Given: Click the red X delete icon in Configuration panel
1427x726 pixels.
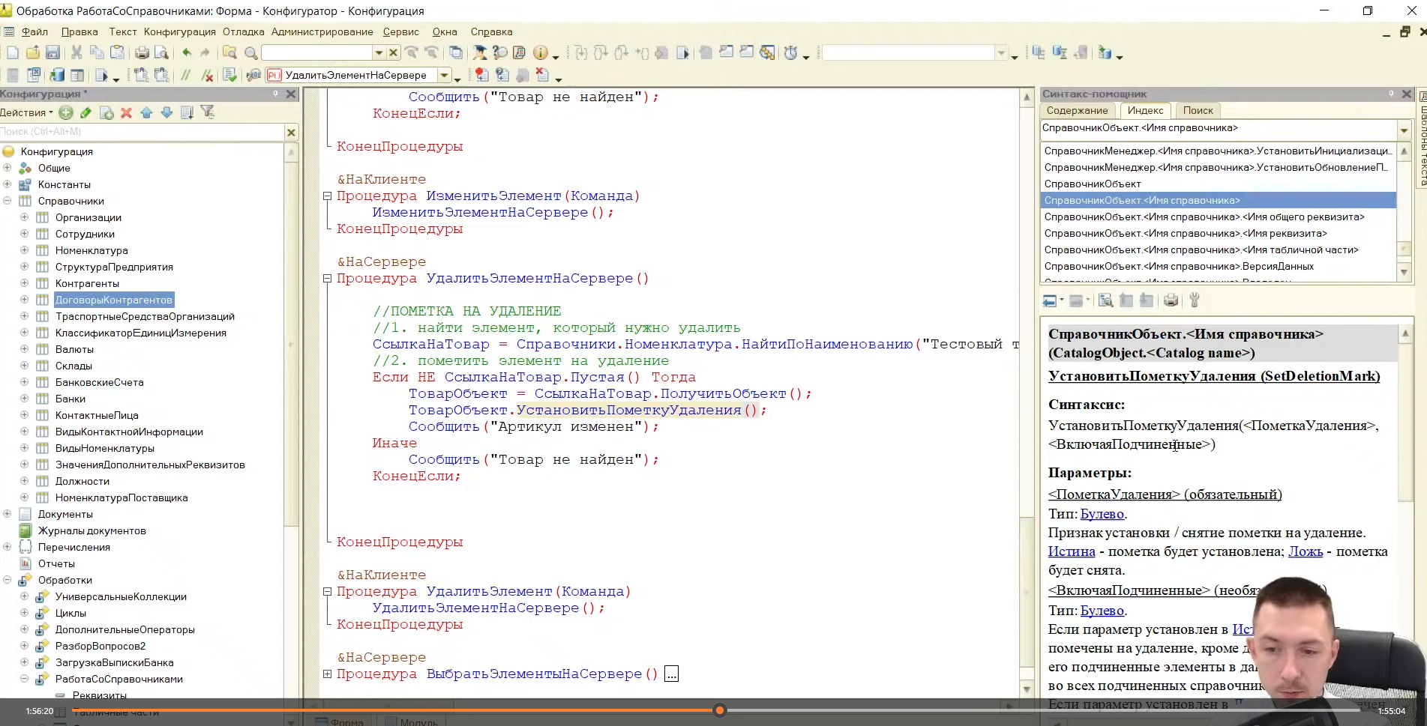Looking at the screenshot, I should point(126,112).
